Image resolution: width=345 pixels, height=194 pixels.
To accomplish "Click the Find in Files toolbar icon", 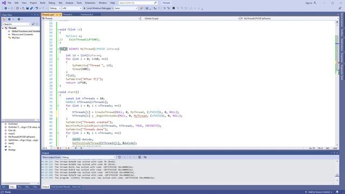I will click(141, 8).
